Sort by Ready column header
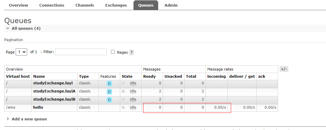This screenshot has width=326, height=130. (149, 76)
